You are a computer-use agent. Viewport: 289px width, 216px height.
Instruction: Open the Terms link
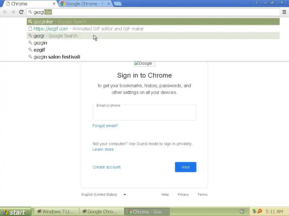click(202, 195)
